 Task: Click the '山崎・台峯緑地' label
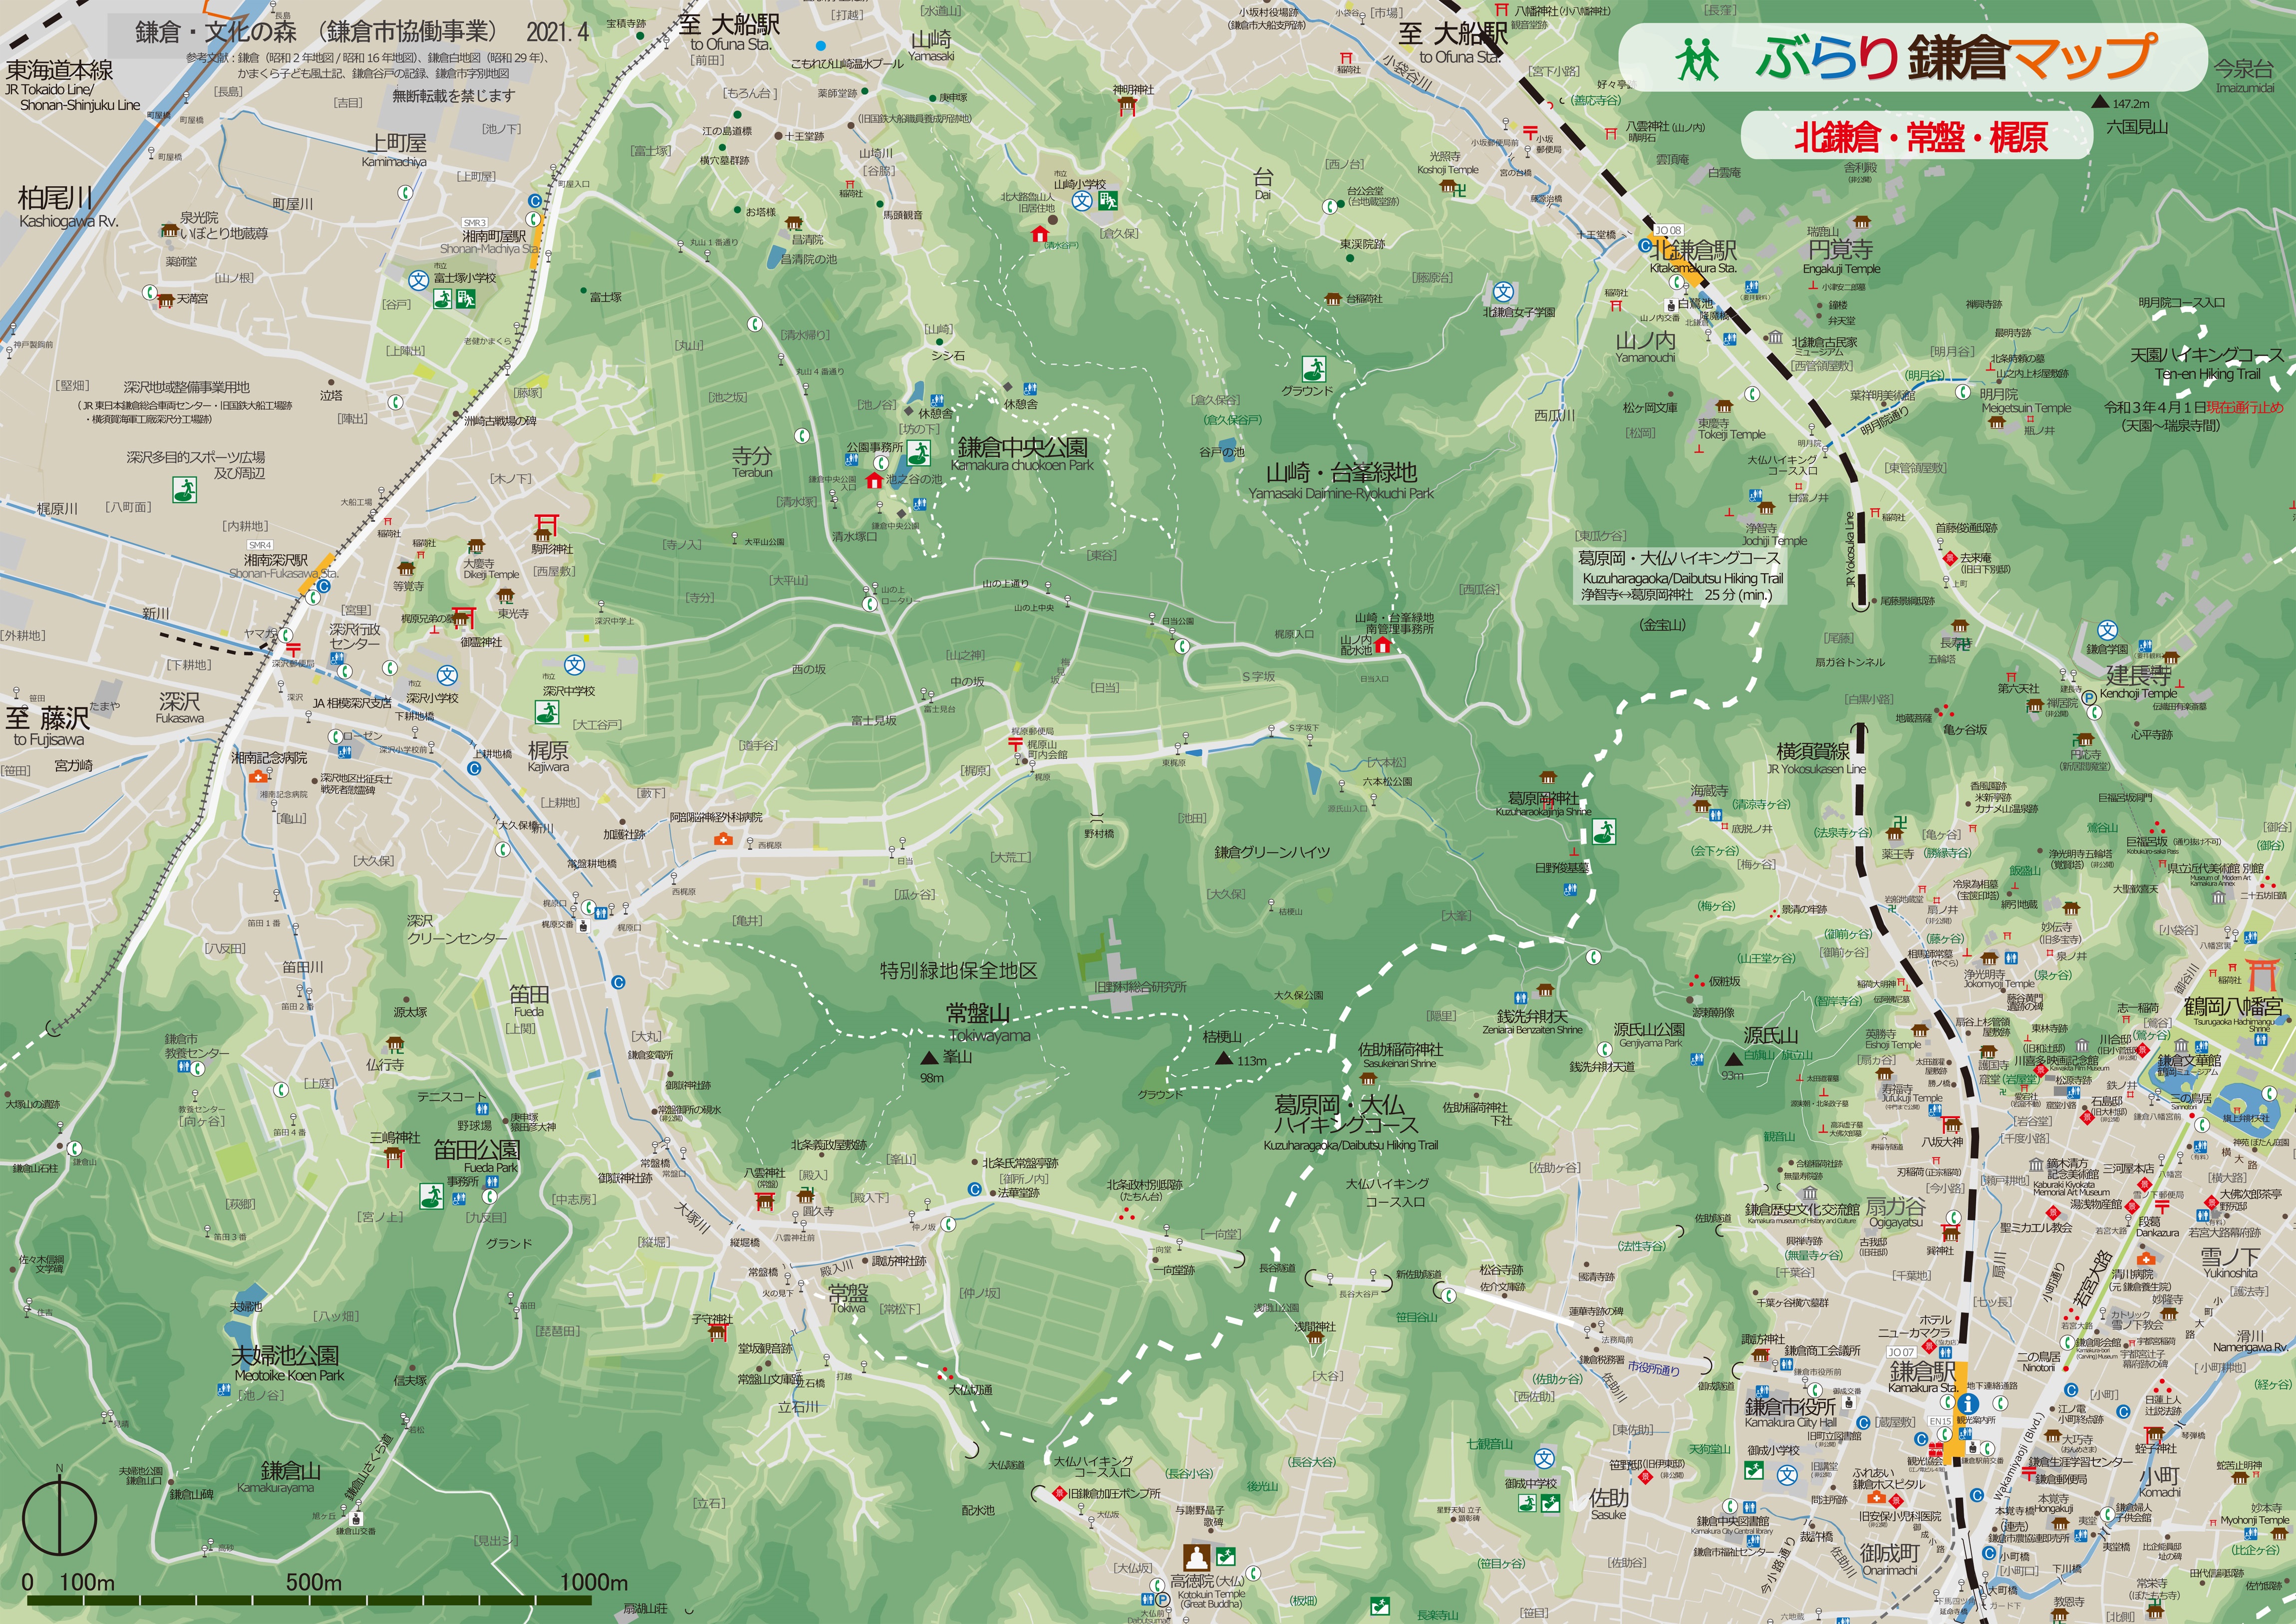click(x=1341, y=472)
